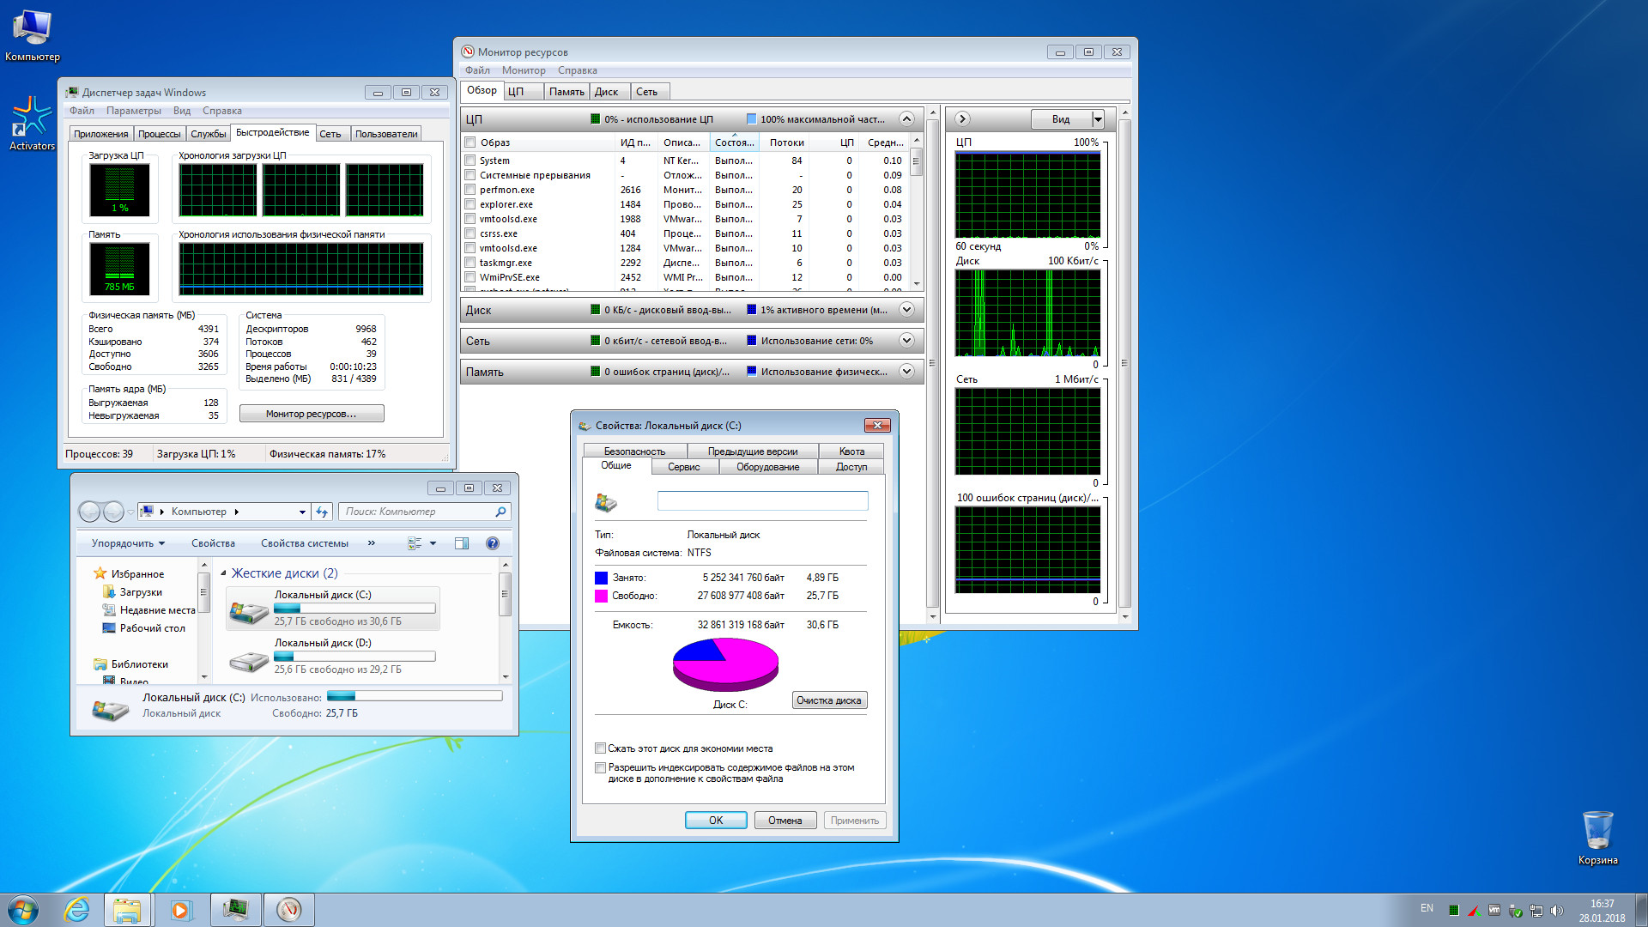Enable 'Compress this drive to save space' checkbox

click(601, 748)
